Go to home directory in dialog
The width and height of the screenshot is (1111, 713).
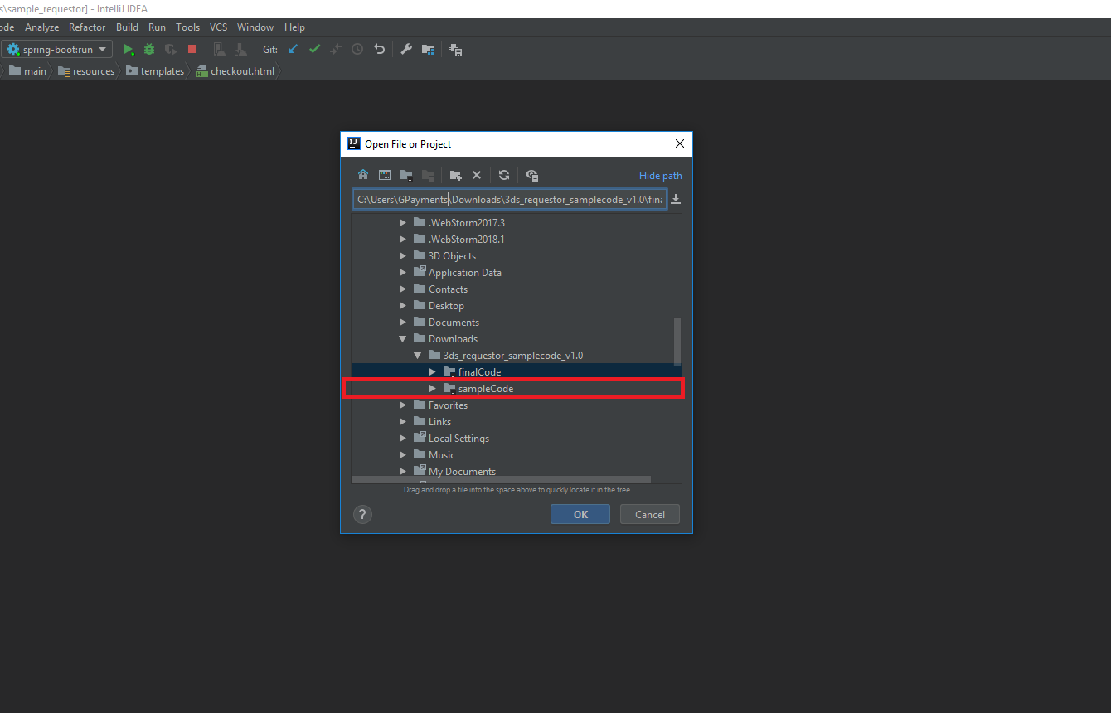tap(363, 175)
